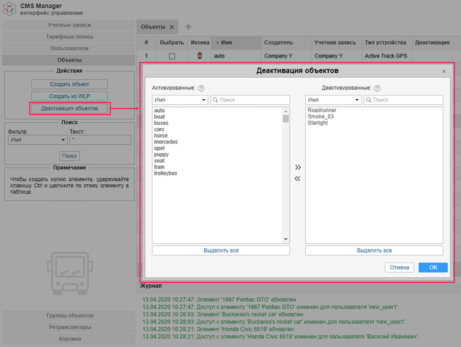The image size is (461, 347).
Task: Move selected objects right with double arrow
Action: click(297, 167)
